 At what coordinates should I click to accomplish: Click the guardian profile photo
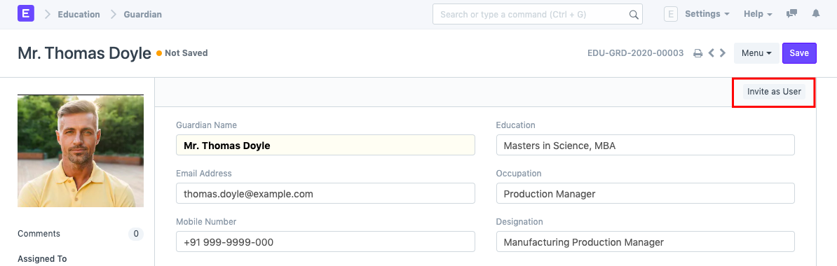coord(81,151)
